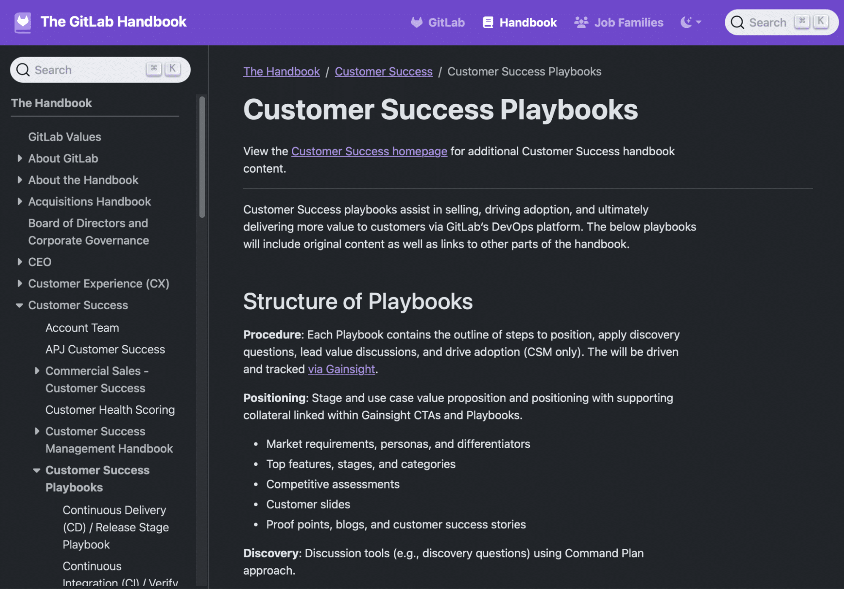Click the magnifier icon in top-right search bar
This screenshot has width=844, height=589.
pyautogui.click(x=737, y=22)
